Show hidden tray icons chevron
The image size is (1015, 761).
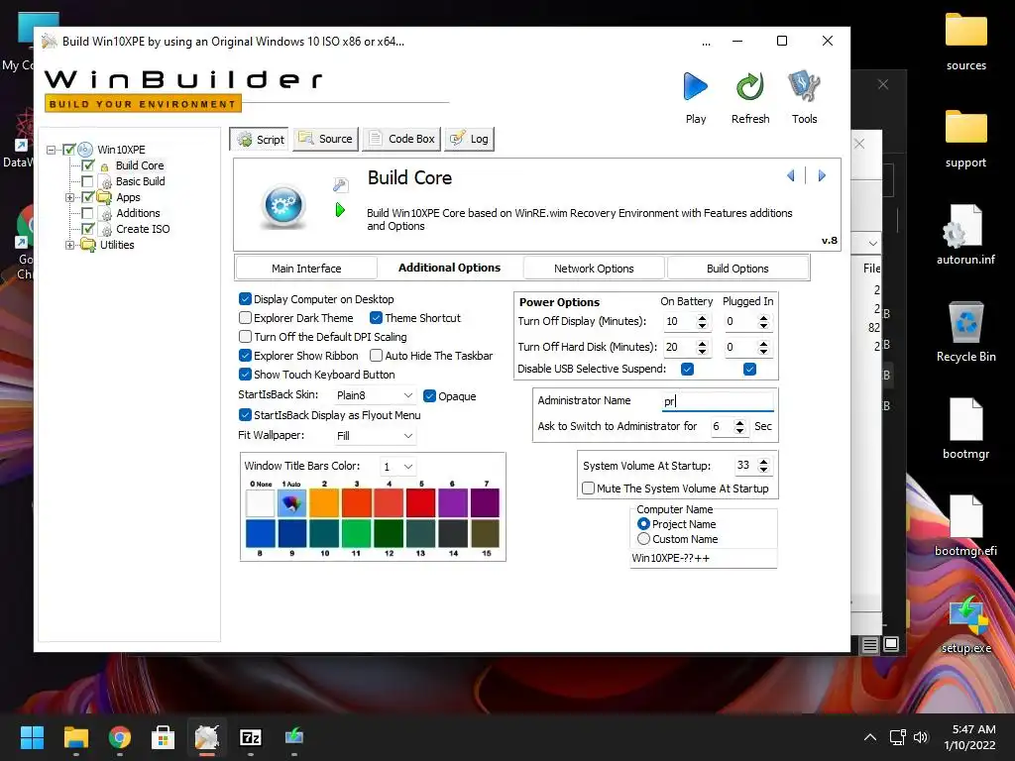coord(870,737)
